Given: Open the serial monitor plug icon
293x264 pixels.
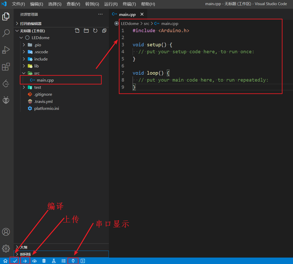Looking at the screenshot, I should pyautogui.click(x=73, y=261).
